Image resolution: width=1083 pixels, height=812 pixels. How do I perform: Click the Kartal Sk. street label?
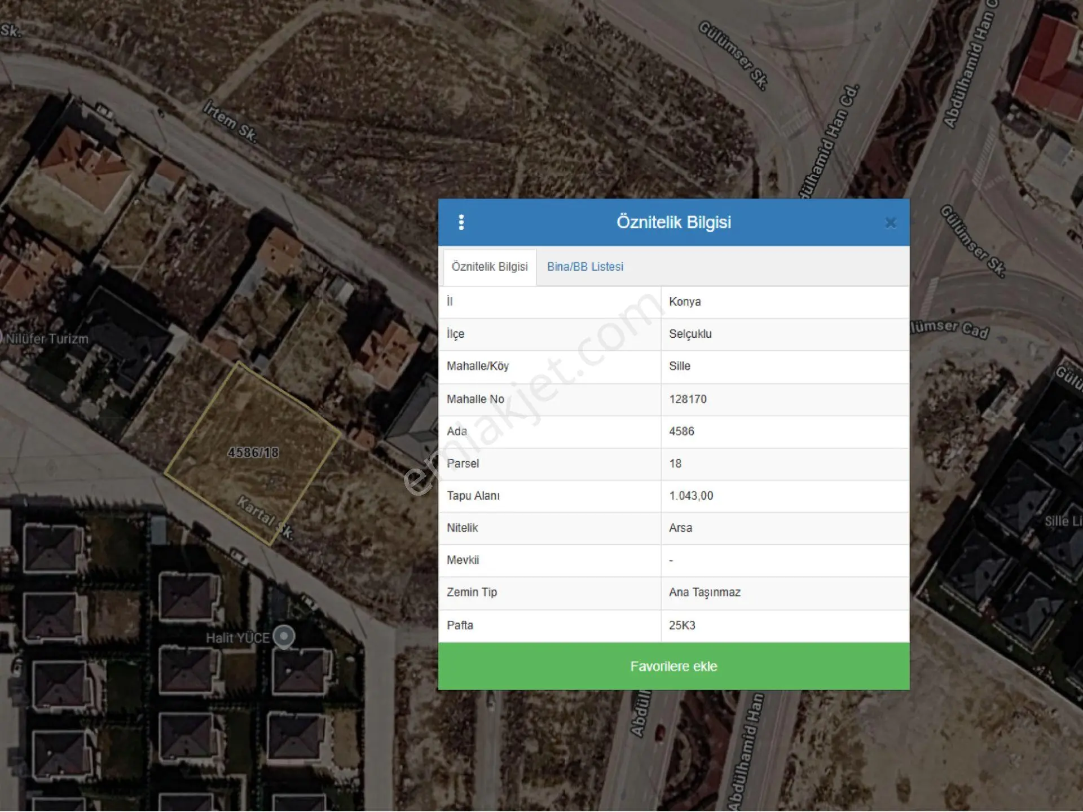(x=265, y=518)
